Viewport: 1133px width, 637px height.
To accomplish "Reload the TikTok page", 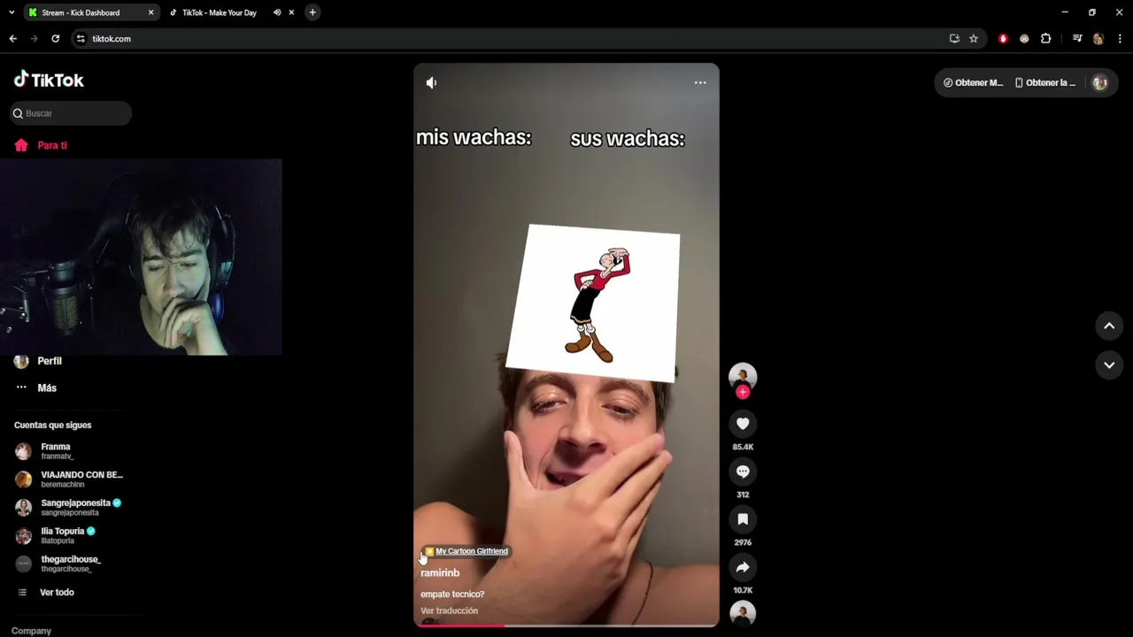I will (x=55, y=39).
